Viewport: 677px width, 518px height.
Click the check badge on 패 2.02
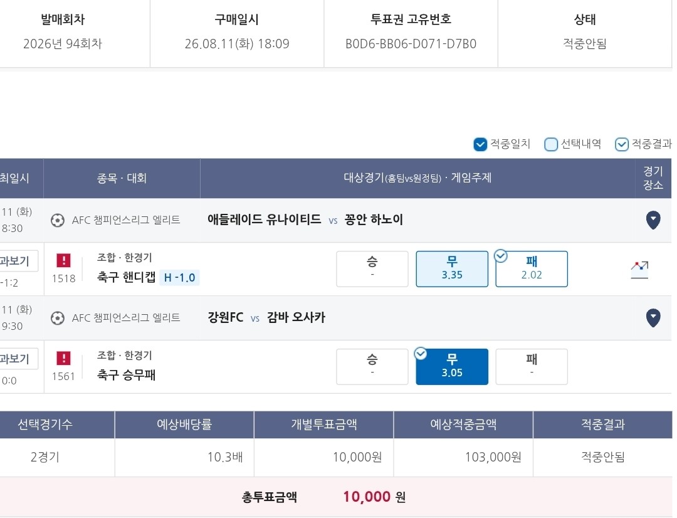click(500, 256)
